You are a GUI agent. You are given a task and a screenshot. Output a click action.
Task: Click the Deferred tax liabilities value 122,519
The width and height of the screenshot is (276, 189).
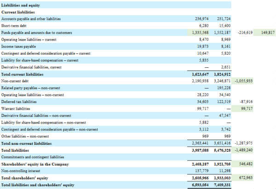click(x=223, y=101)
